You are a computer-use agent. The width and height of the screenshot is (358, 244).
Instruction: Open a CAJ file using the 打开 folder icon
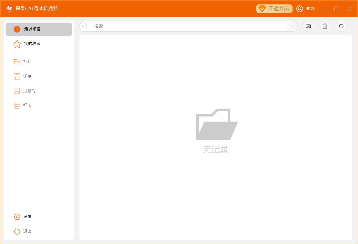(x=17, y=61)
